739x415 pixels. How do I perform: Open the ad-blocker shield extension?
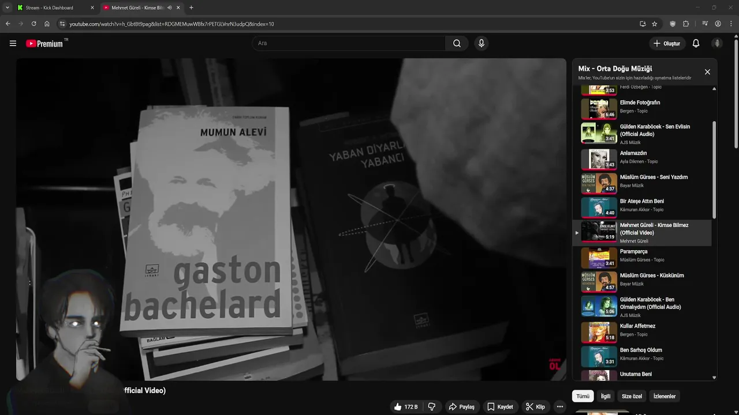point(673,24)
